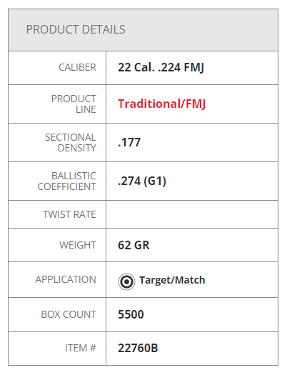Click the BOX COUNT label

(x=69, y=314)
